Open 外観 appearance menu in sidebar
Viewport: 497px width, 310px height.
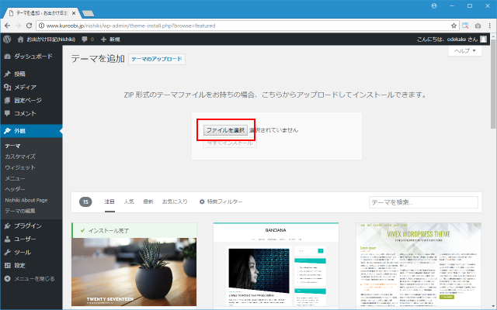[31, 131]
